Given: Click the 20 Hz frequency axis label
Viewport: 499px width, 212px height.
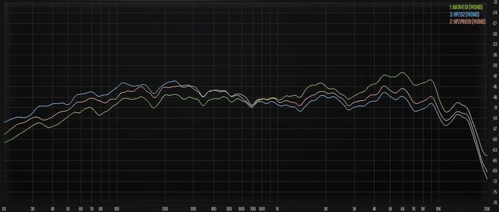Looking at the screenshot, I should pos(4,208).
